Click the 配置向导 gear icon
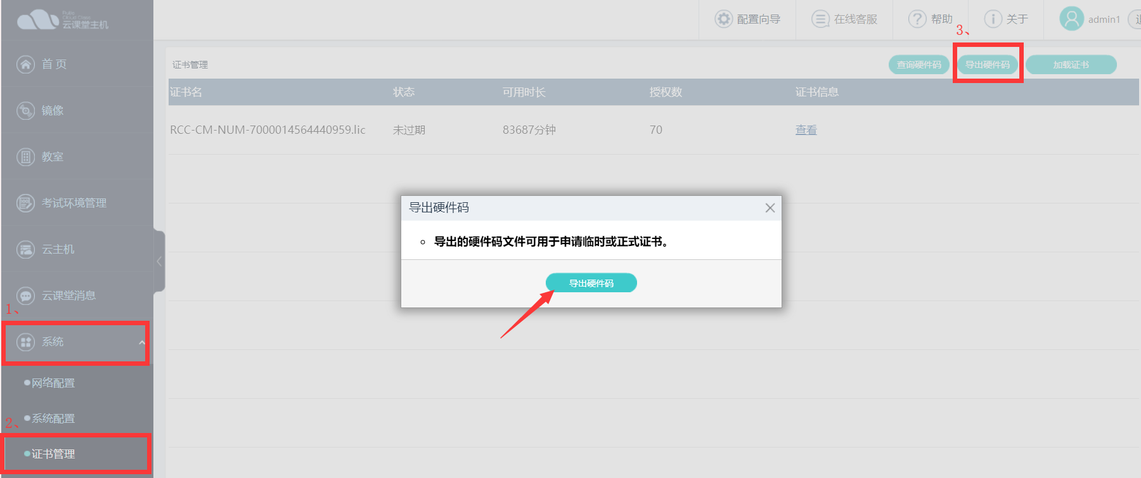Viewport: 1141px width, 478px height. 723,19
